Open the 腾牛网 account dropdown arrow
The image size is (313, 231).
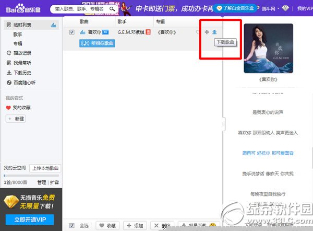(278, 8)
